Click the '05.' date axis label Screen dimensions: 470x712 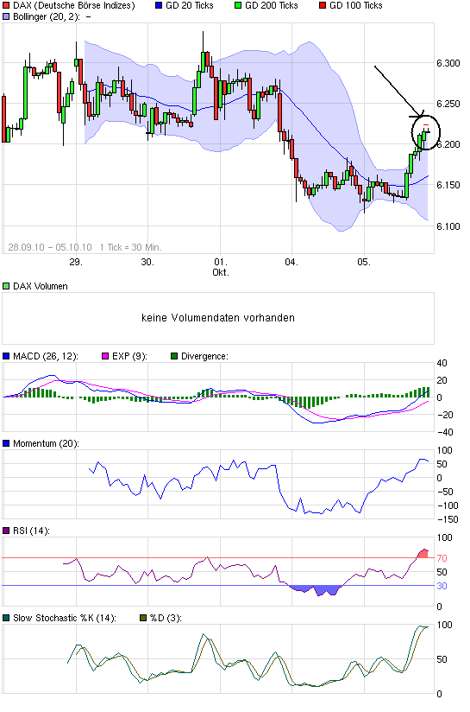(x=363, y=262)
